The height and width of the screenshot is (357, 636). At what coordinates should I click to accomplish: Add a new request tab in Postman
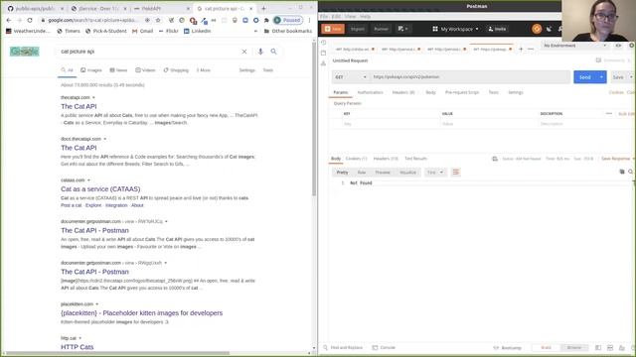[x=521, y=49]
